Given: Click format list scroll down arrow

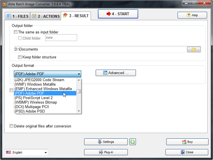Looking at the screenshot, I should click(x=79, y=111).
